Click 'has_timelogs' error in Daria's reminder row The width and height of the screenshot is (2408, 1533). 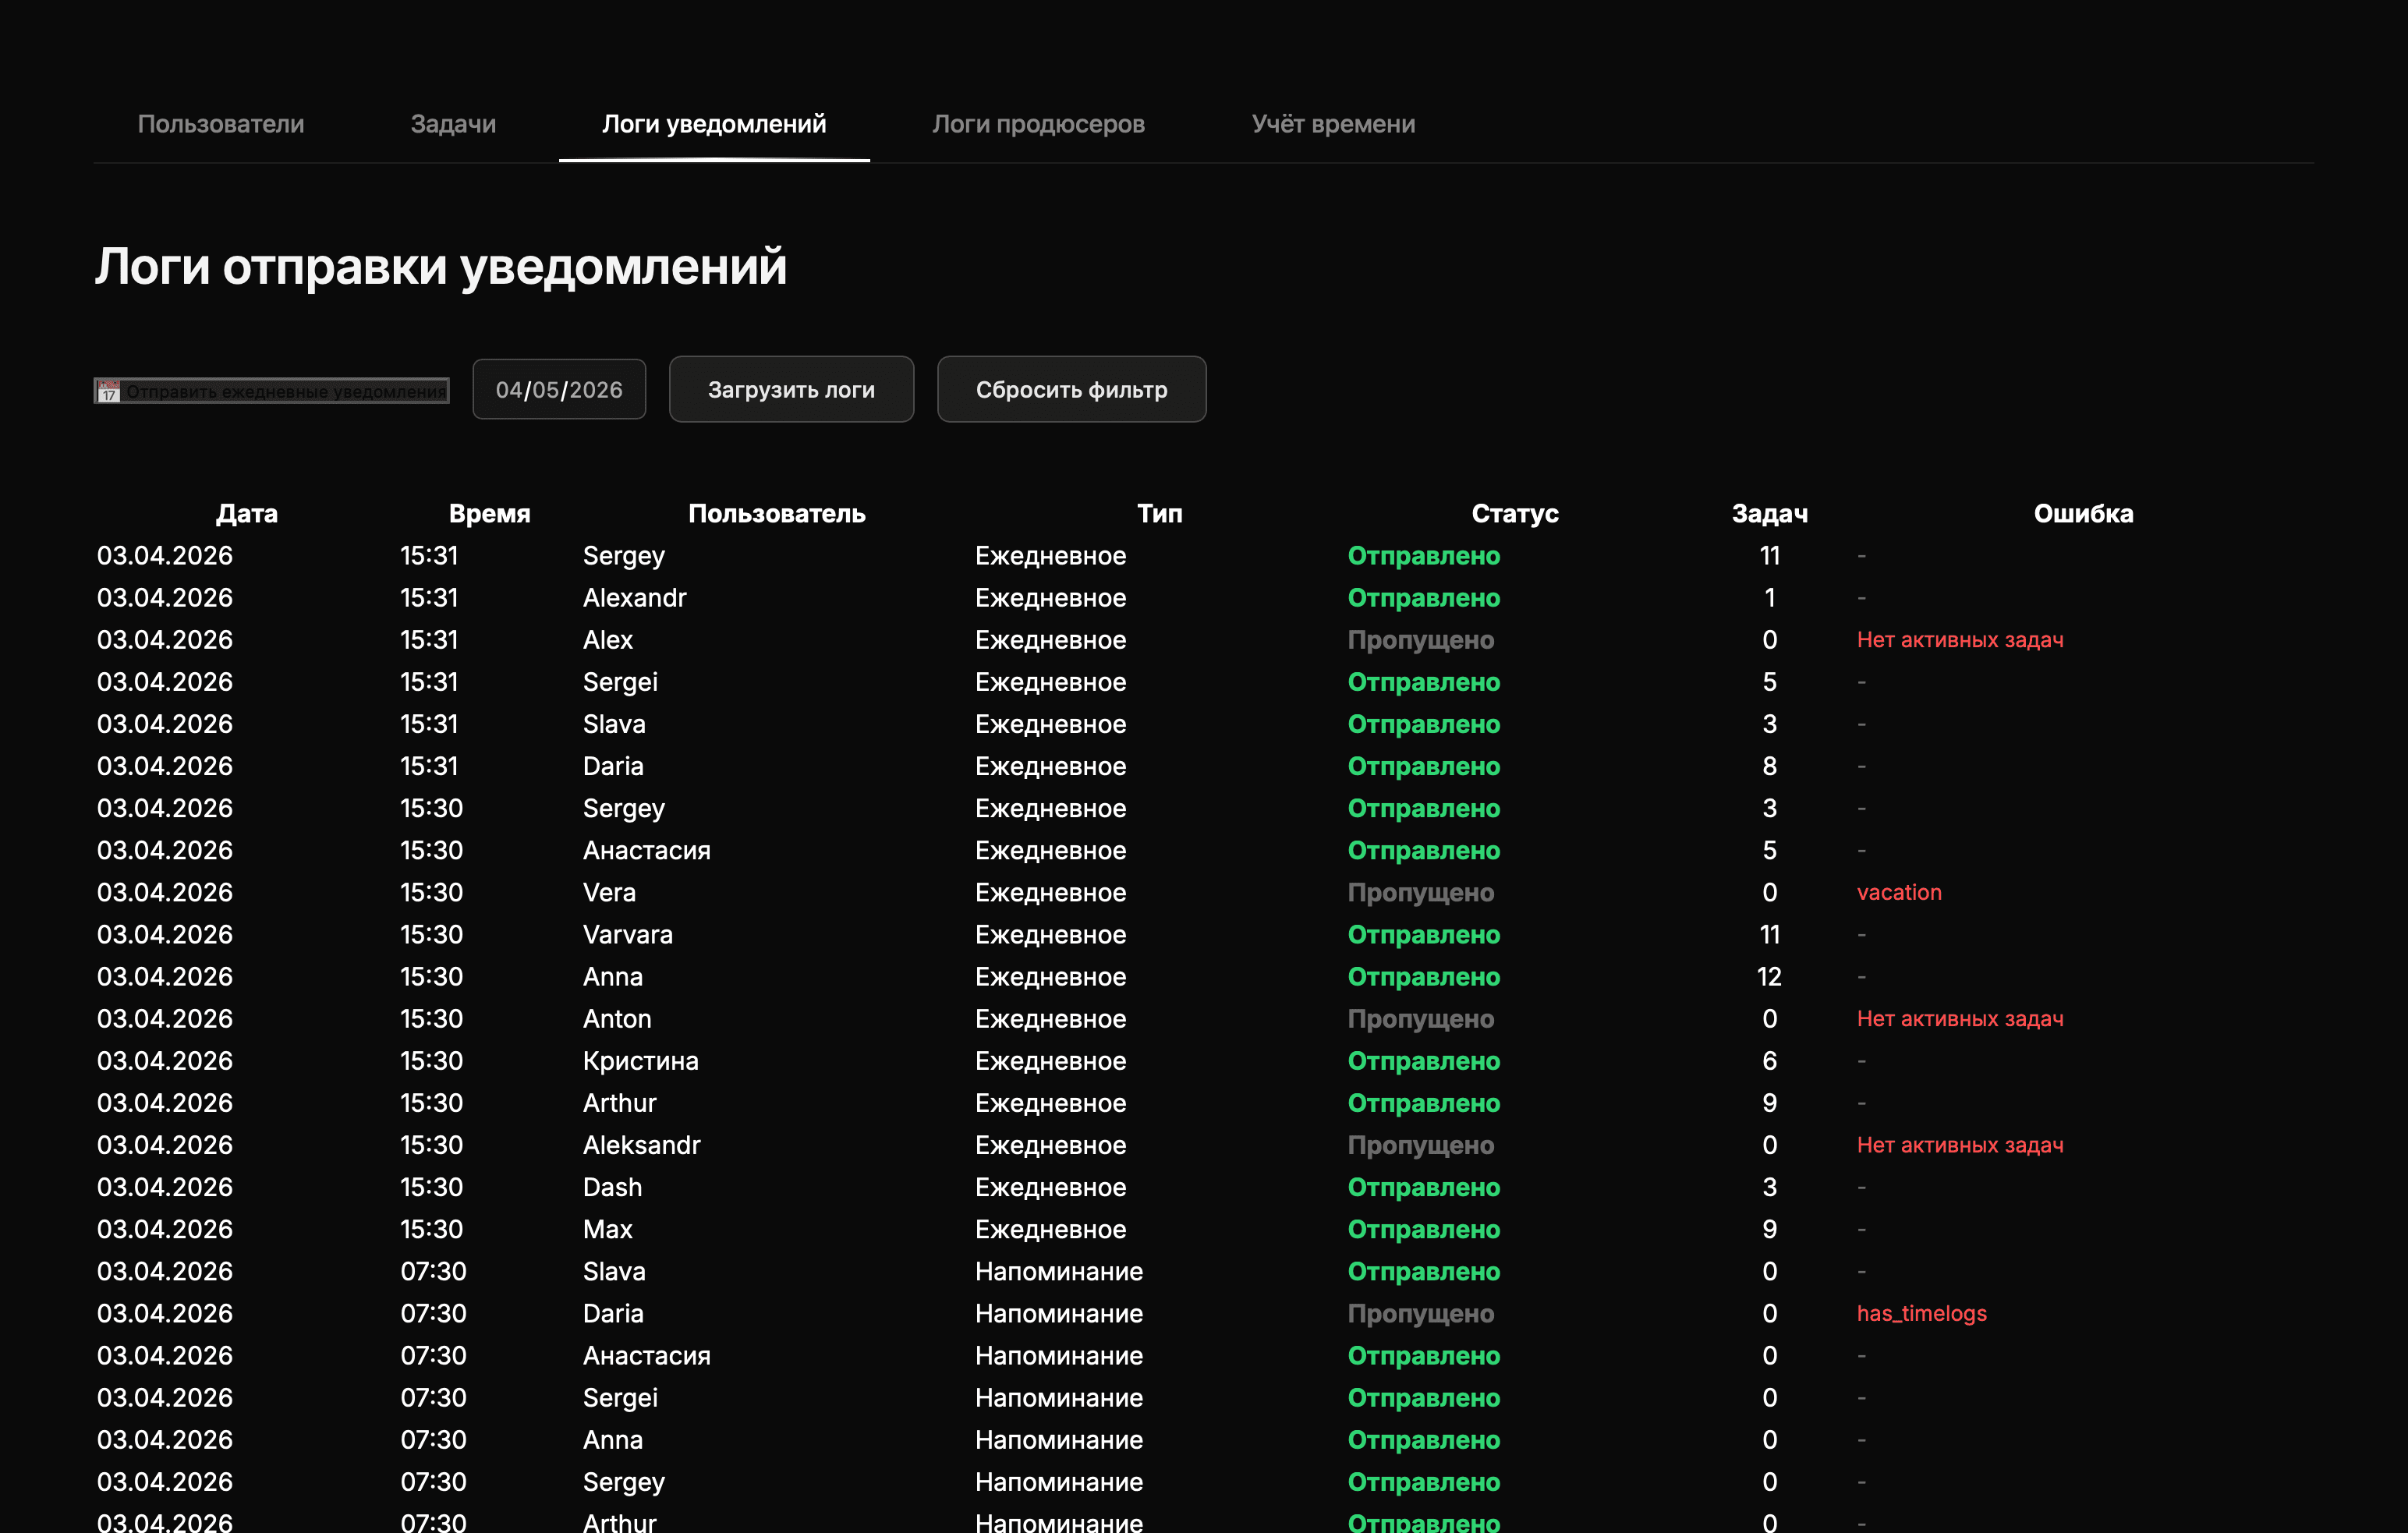point(1922,1313)
